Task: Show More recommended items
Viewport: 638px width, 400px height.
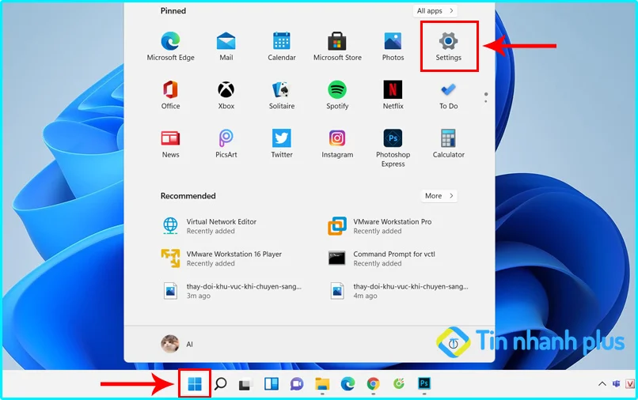Action: (x=439, y=196)
